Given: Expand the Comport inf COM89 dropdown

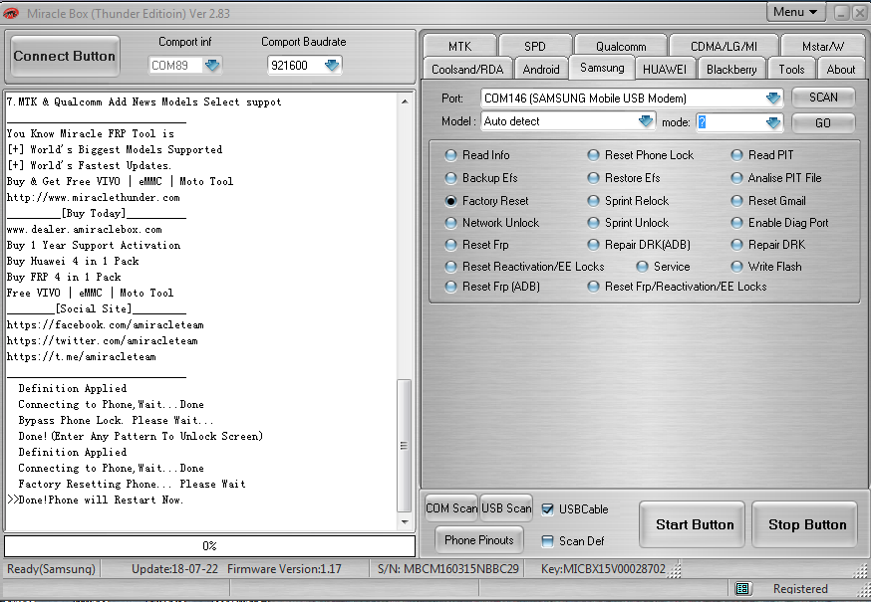Looking at the screenshot, I should [212, 66].
